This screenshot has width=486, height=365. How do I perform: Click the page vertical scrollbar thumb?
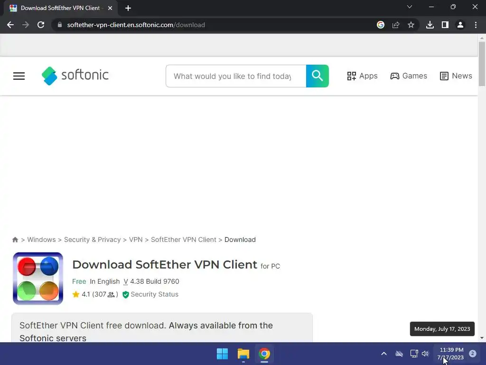[482, 64]
